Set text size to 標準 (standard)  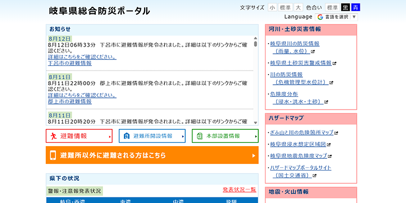tap(285, 8)
